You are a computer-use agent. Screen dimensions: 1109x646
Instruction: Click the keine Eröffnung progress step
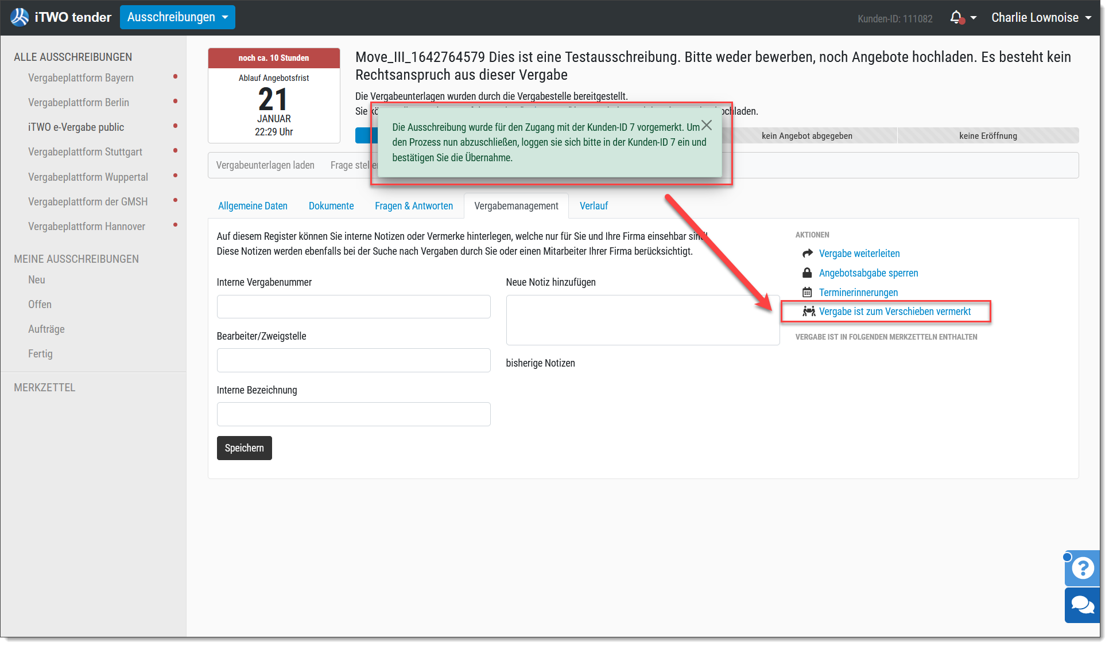(988, 135)
